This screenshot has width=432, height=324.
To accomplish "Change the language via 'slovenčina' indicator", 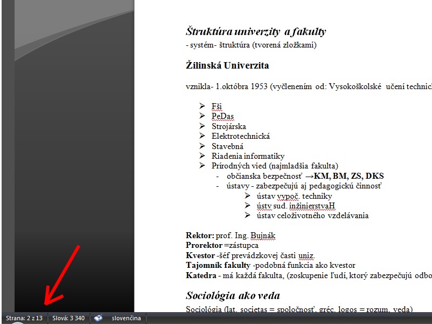I will [x=126, y=318].
